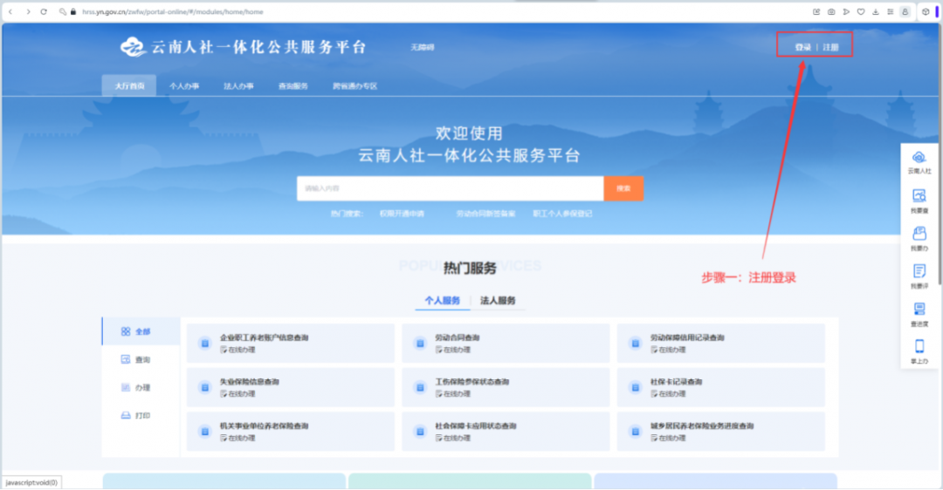Filter services by 打印 category
The width and height of the screenshot is (943, 490).
141,416
